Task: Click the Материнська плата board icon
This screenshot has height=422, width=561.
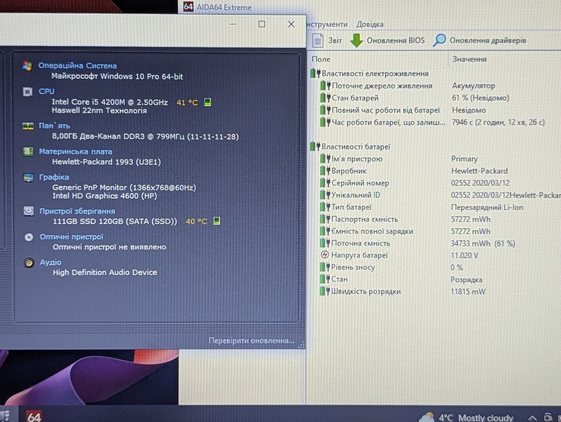Action: click(x=28, y=152)
